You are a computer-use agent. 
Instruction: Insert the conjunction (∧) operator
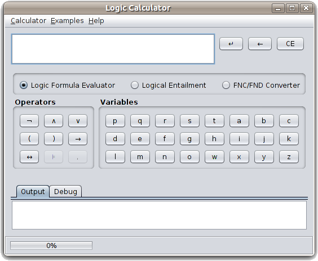(x=54, y=121)
